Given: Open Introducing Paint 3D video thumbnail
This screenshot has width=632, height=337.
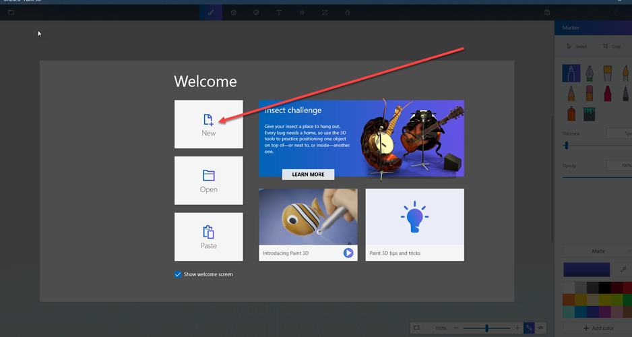Looking at the screenshot, I should pyautogui.click(x=308, y=217).
